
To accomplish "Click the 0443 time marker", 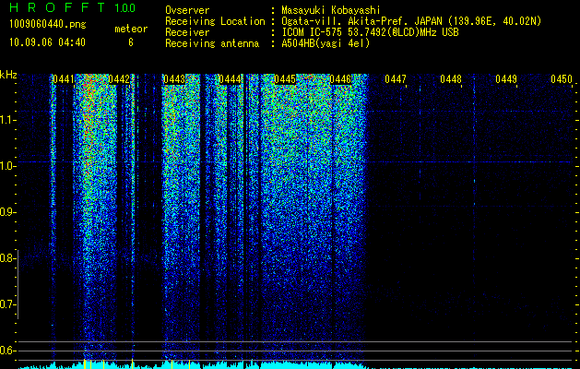I will tap(174, 79).
